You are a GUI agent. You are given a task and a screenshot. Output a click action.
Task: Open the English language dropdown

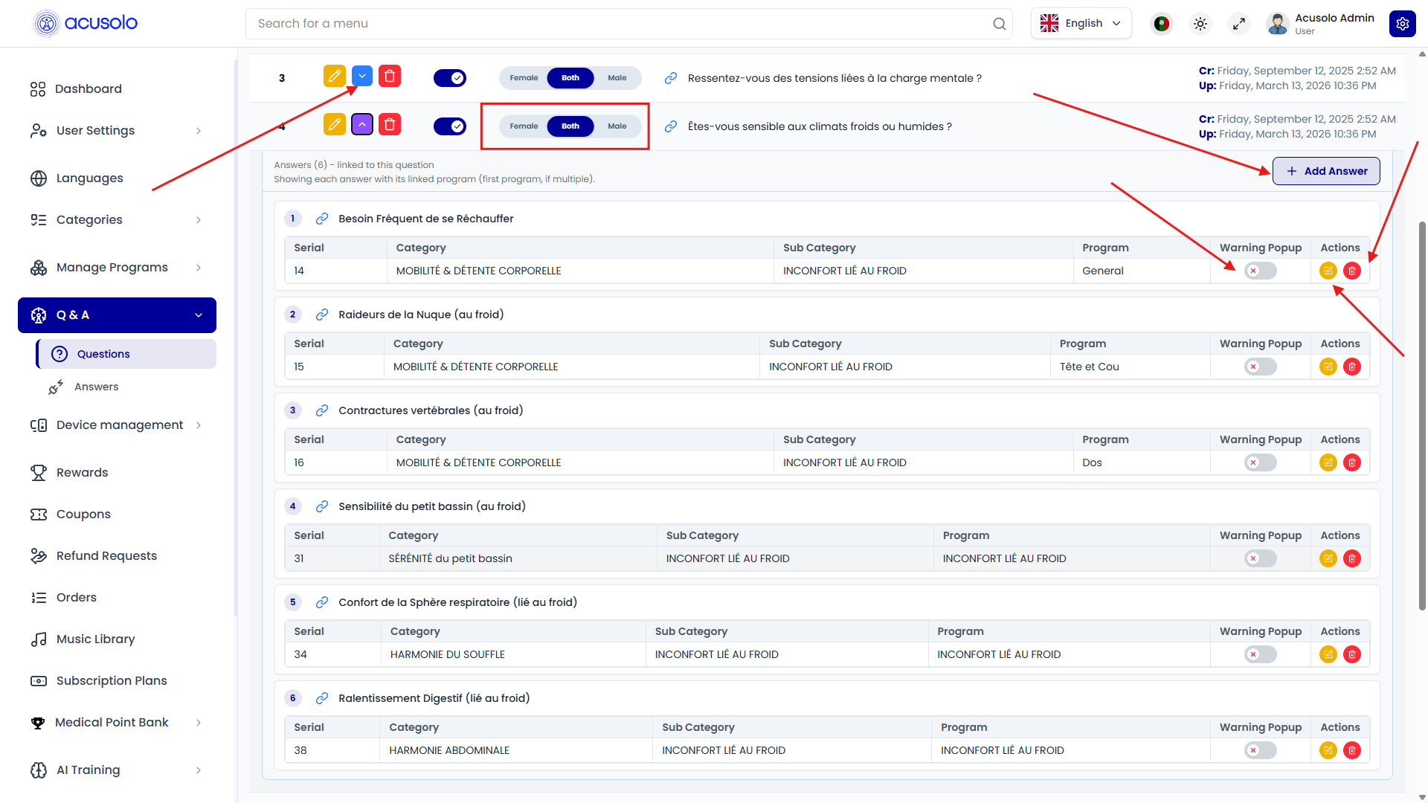pyautogui.click(x=1081, y=24)
